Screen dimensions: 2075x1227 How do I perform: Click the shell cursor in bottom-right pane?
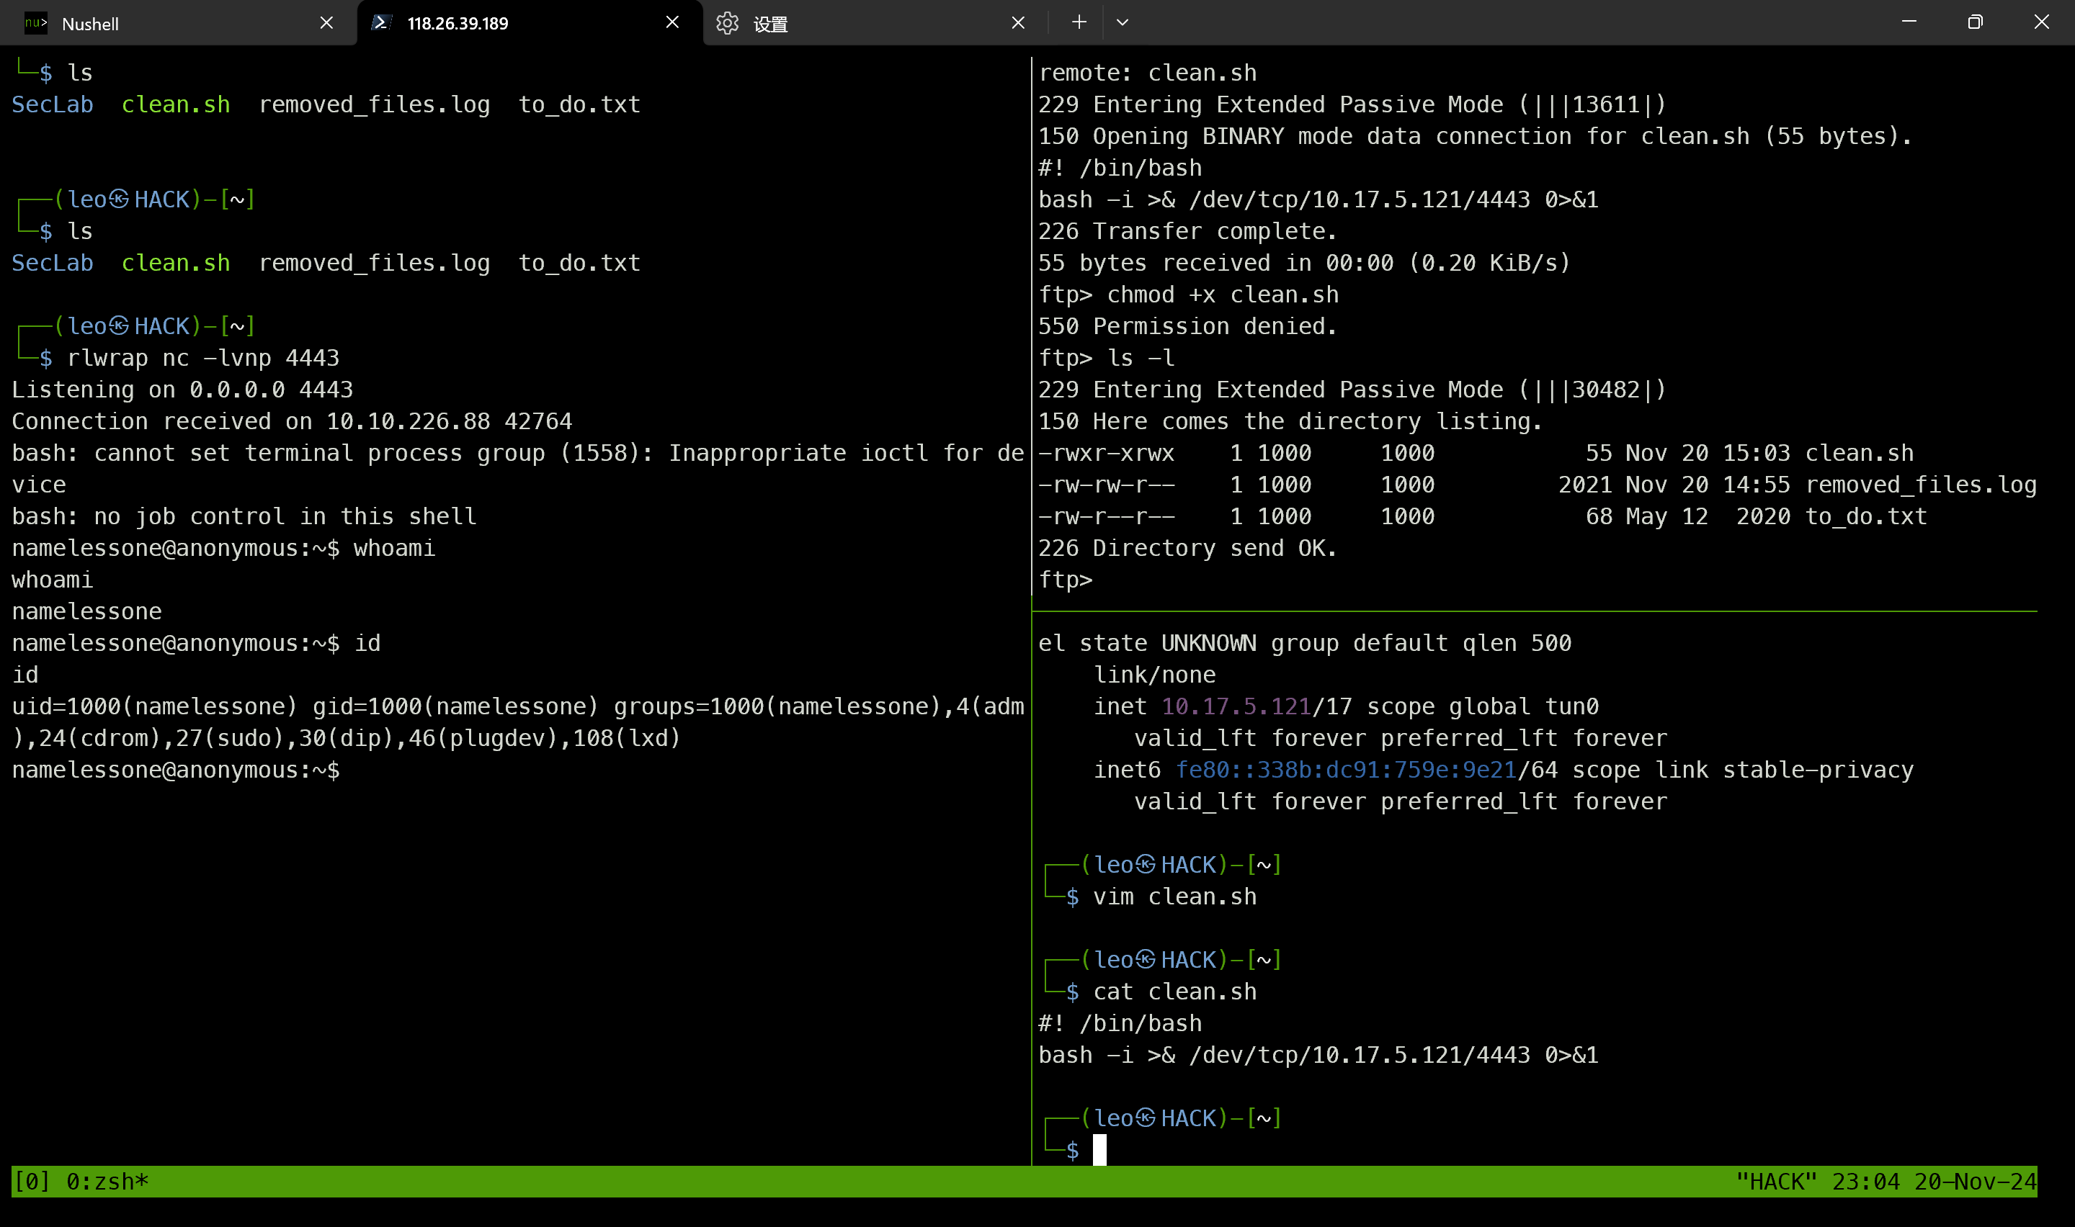tap(1099, 1149)
